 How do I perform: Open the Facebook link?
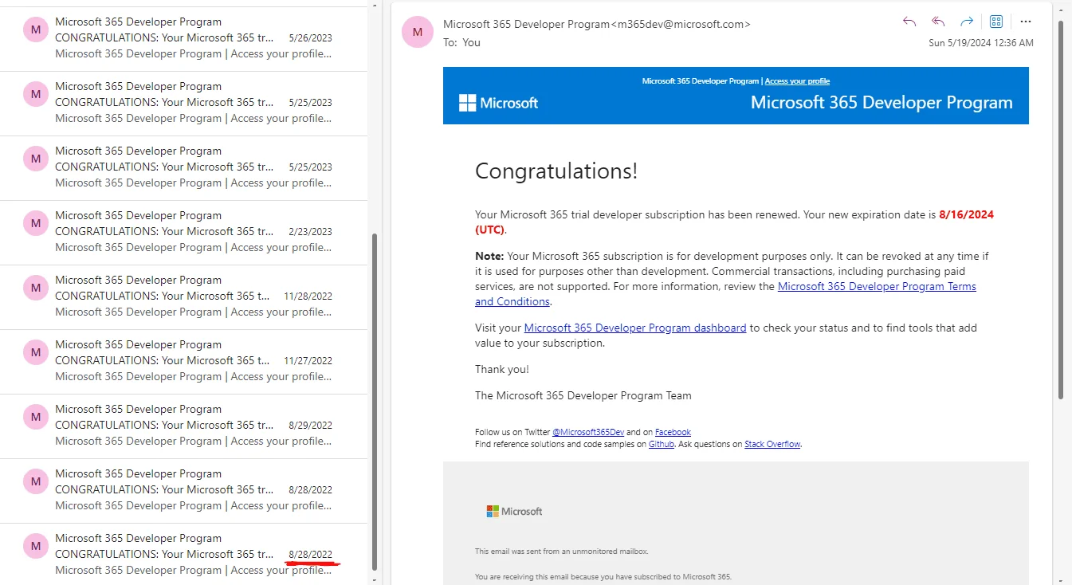pos(673,432)
